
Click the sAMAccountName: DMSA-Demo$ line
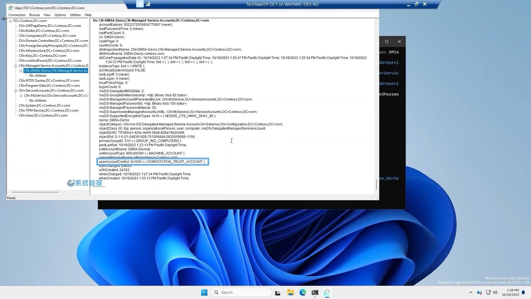pos(125,149)
